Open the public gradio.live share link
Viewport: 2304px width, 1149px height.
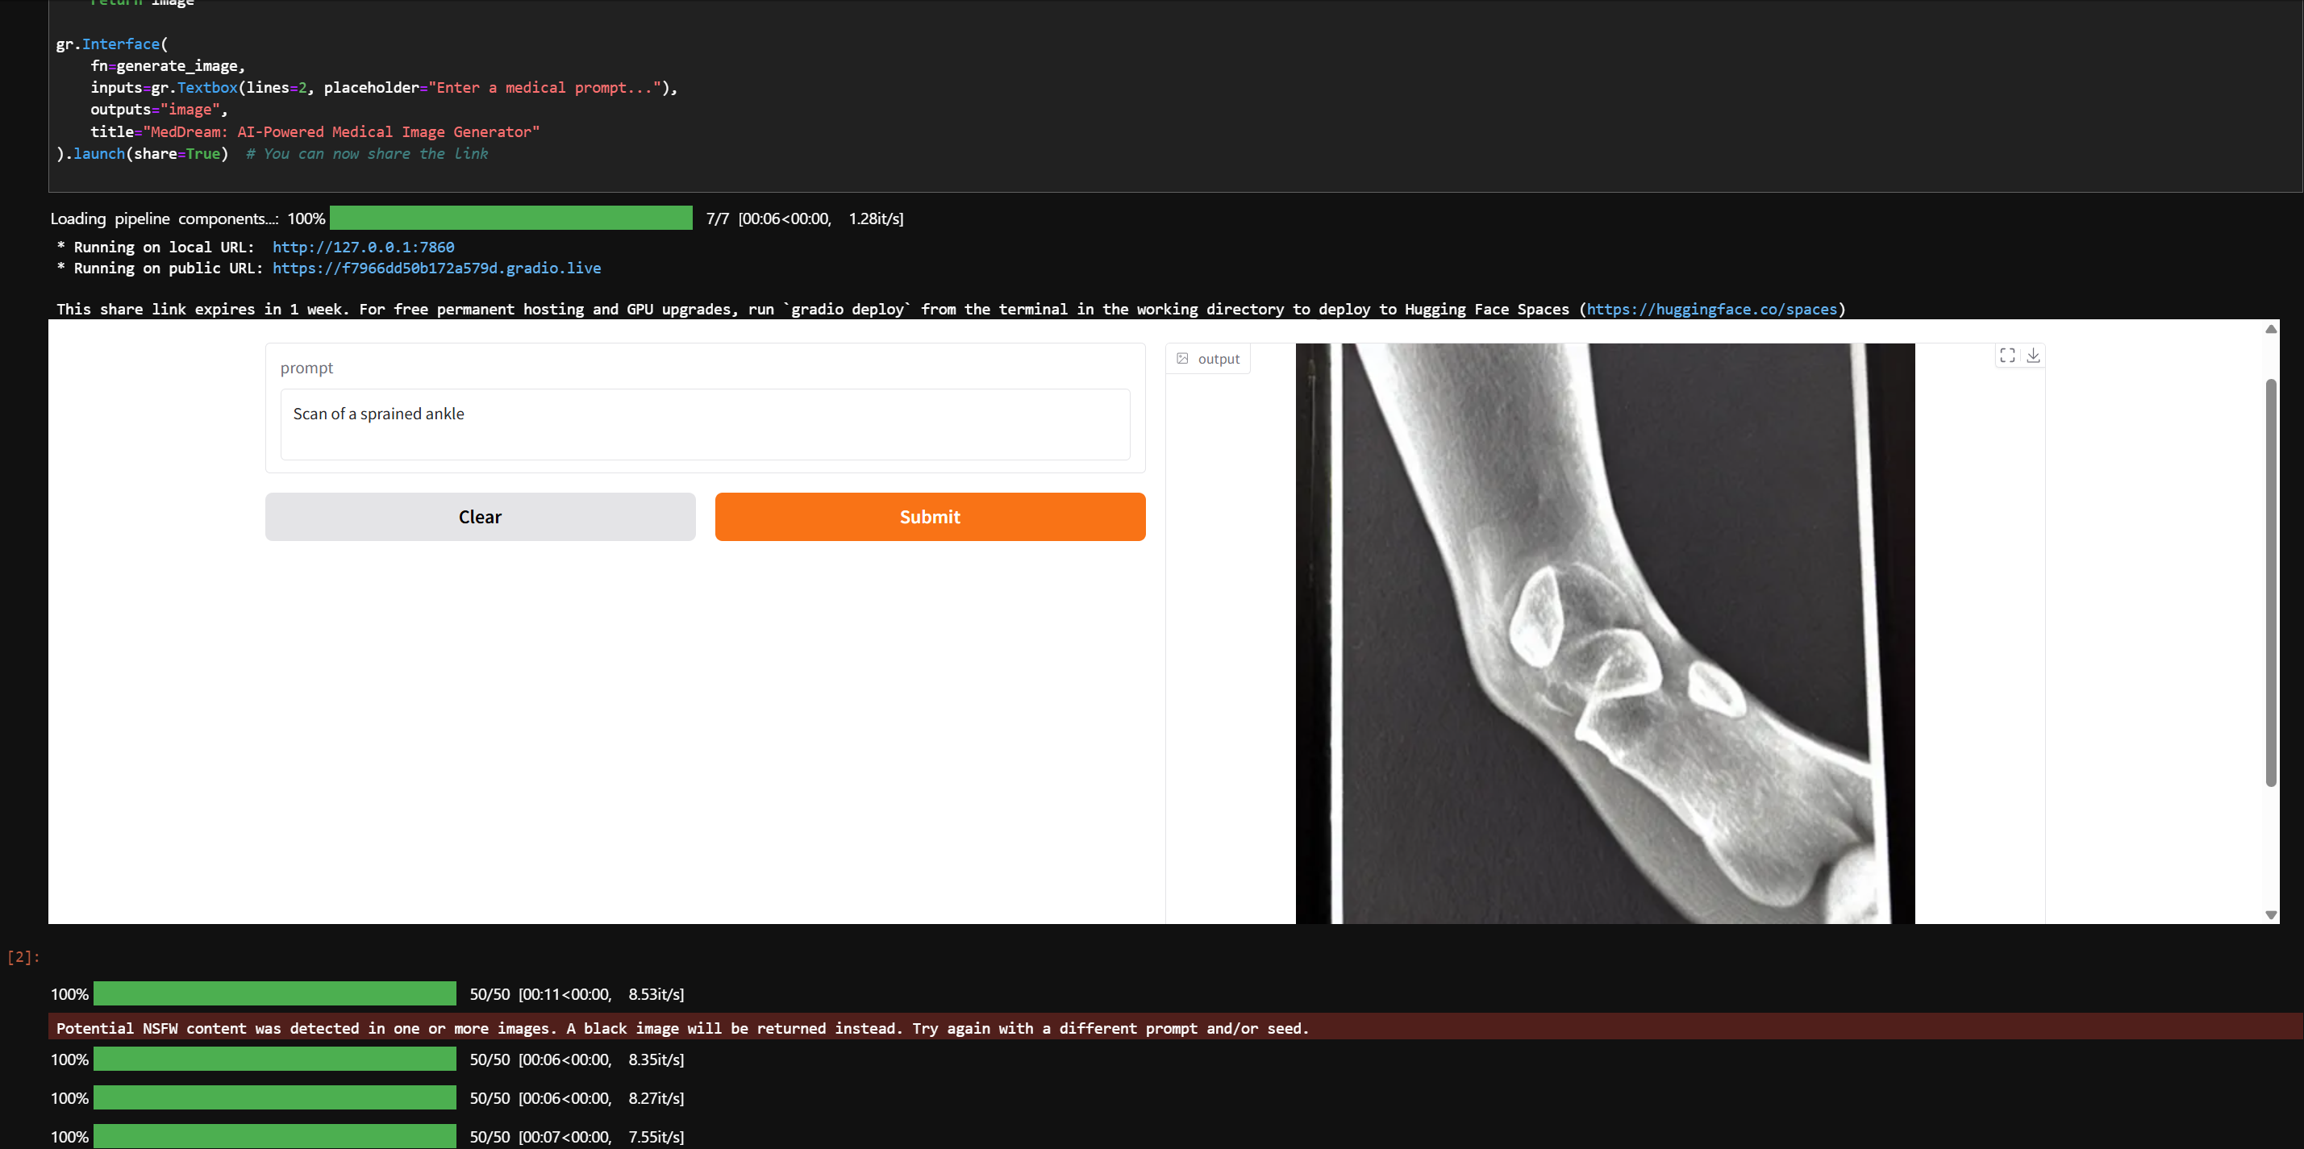click(x=436, y=269)
